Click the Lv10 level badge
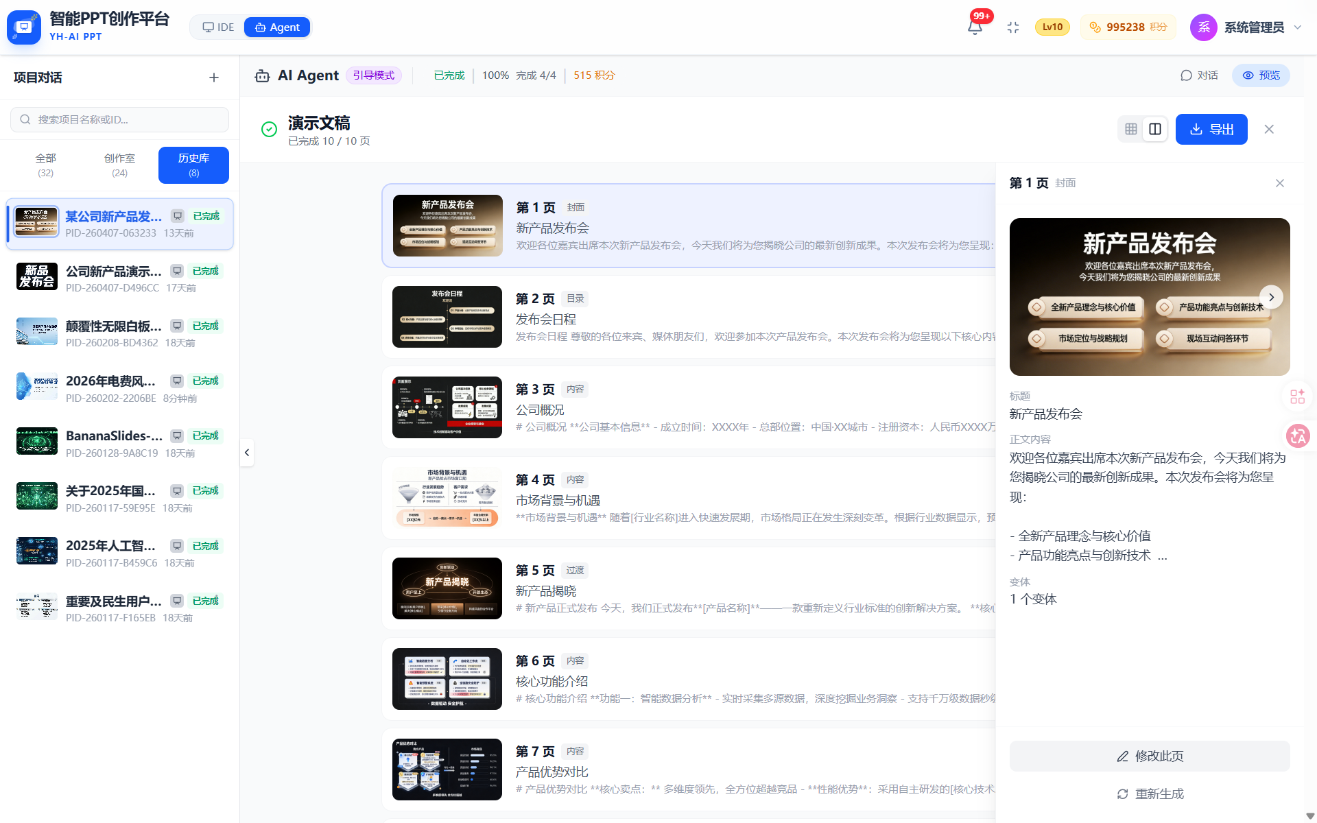This screenshot has height=823, width=1317. (x=1052, y=27)
